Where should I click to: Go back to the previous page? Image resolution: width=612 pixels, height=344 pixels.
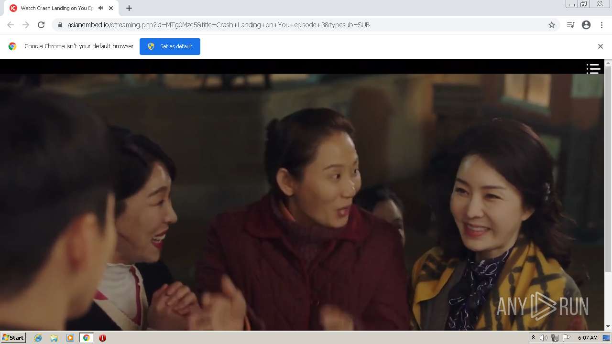[x=11, y=25]
